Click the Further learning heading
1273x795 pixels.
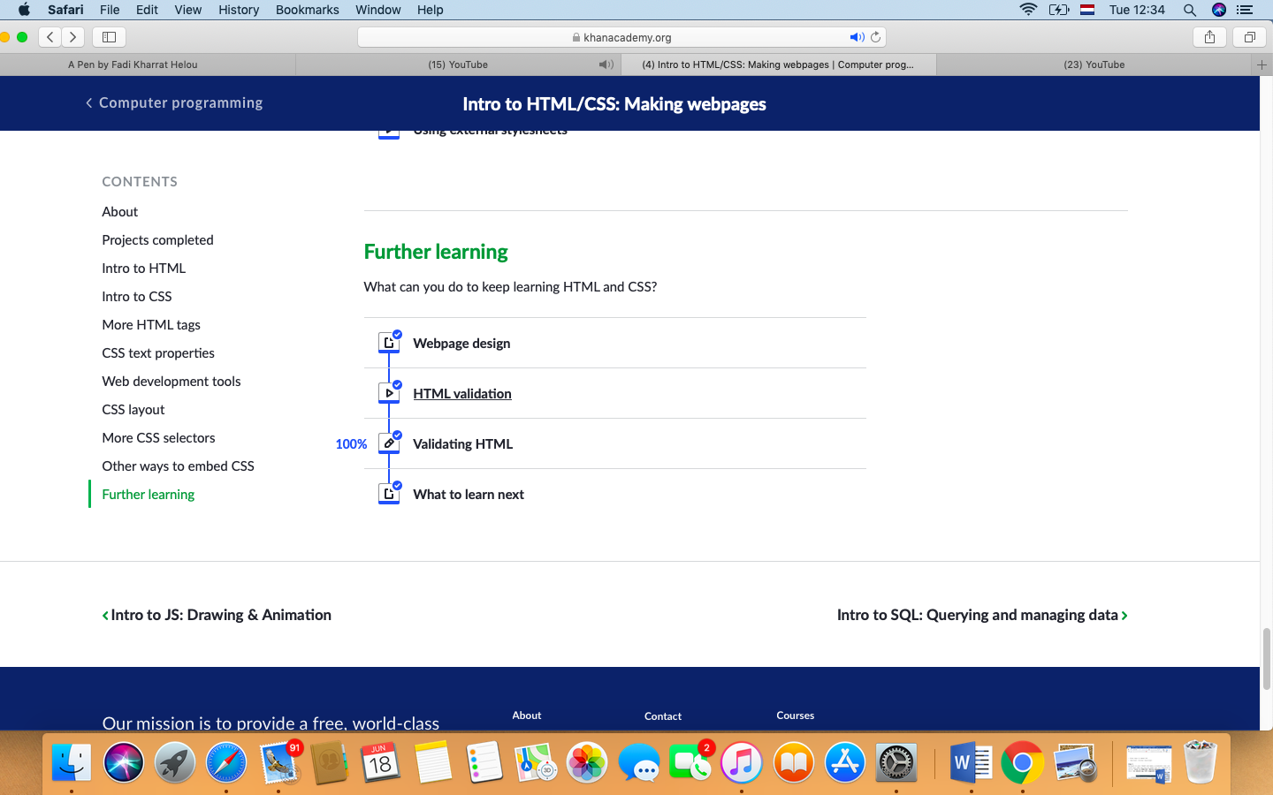click(x=436, y=252)
